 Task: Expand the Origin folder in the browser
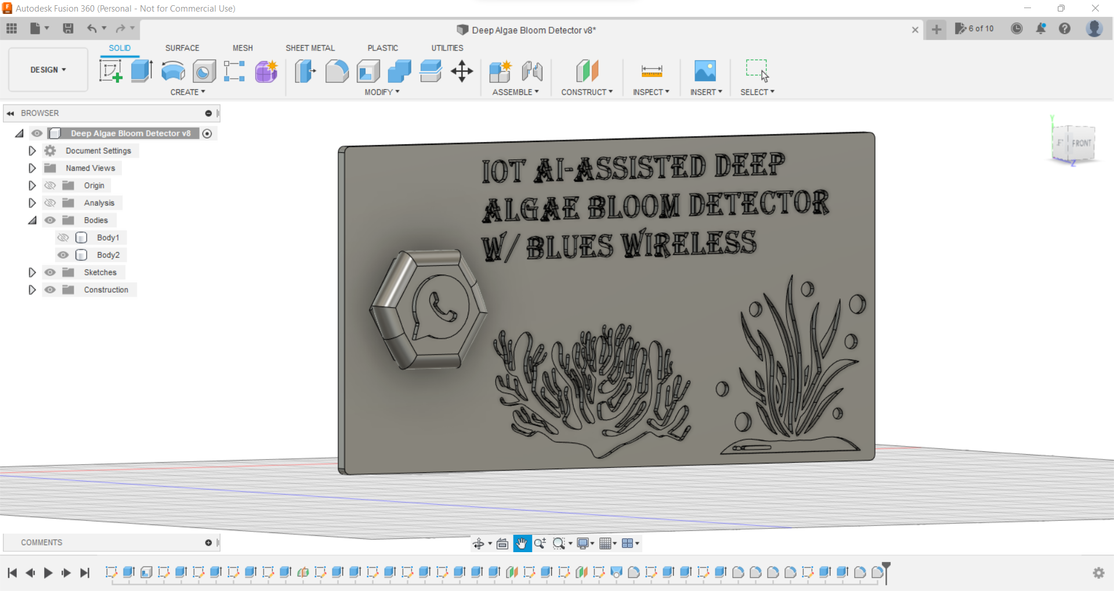click(x=32, y=185)
